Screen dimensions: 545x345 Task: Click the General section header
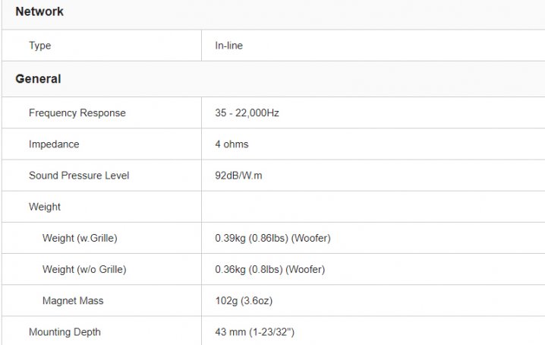(x=38, y=79)
